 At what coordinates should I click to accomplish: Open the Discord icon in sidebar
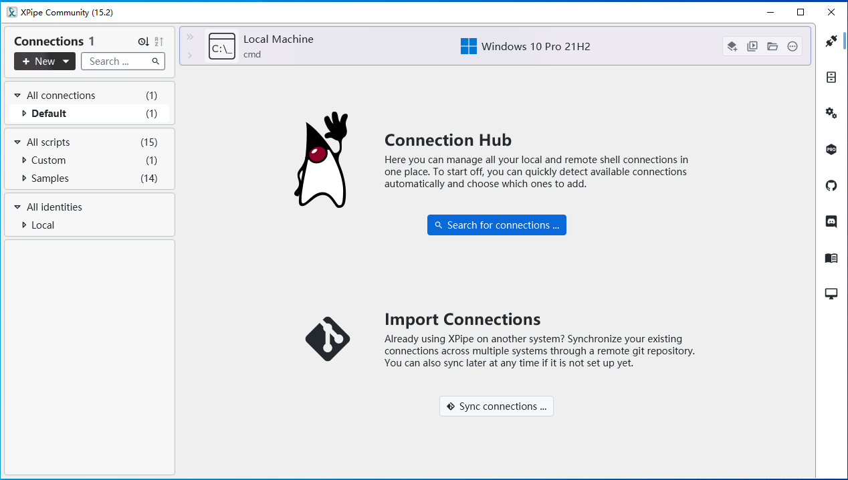[831, 221]
